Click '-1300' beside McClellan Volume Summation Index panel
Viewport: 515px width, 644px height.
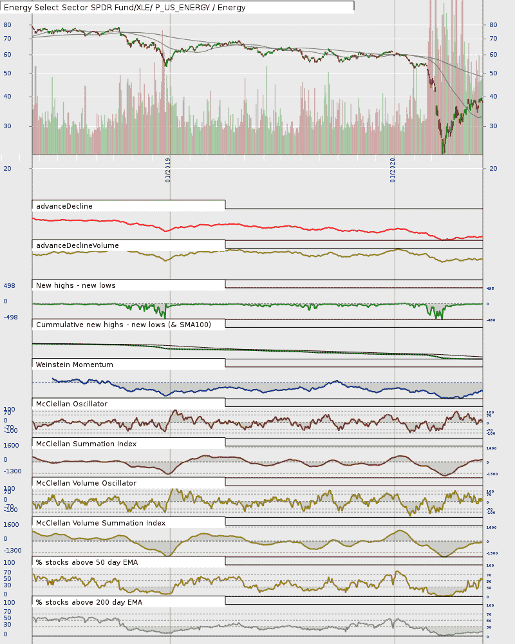coord(12,551)
